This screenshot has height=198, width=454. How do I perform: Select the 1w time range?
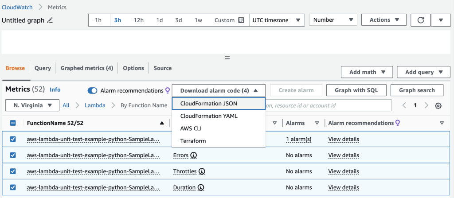coord(198,20)
